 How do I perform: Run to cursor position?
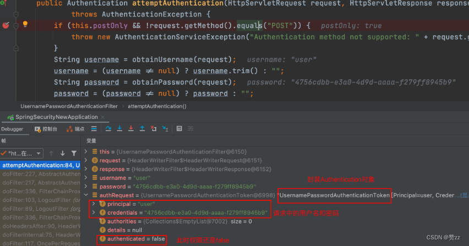coord(165,129)
